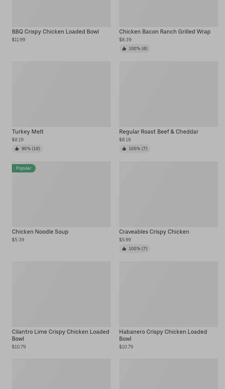Image resolution: width=225 pixels, height=389 pixels.
Task: Click thumbs-up icon for Regular Roast Beef & Cheddar
Action: [x=124, y=149]
